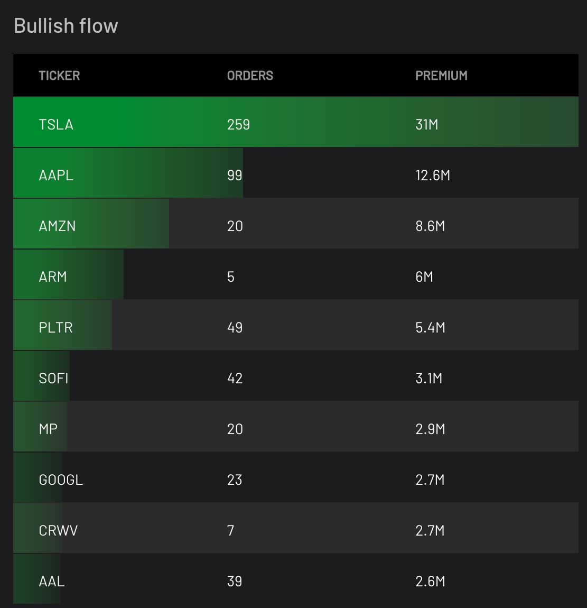The height and width of the screenshot is (608, 587).
Task: Open the TSLA ticker row
Action: [x=296, y=122]
